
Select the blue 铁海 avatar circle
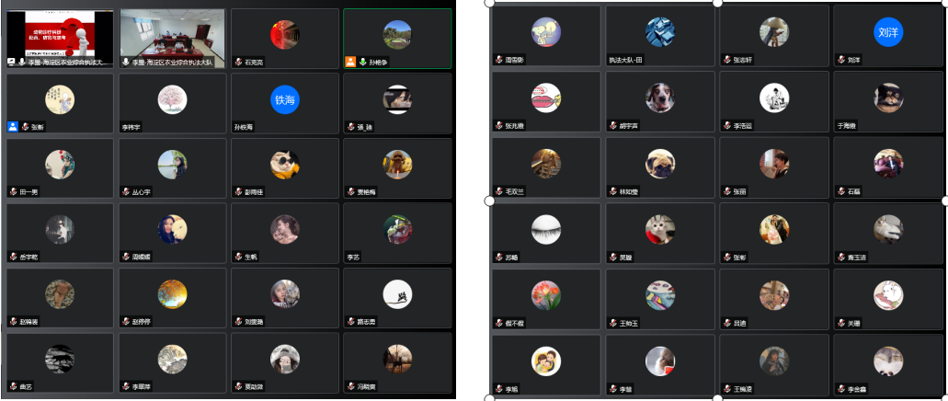(x=285, y=100)
